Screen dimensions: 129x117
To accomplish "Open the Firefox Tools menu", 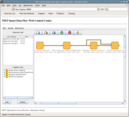I will [x=37, y=5].
